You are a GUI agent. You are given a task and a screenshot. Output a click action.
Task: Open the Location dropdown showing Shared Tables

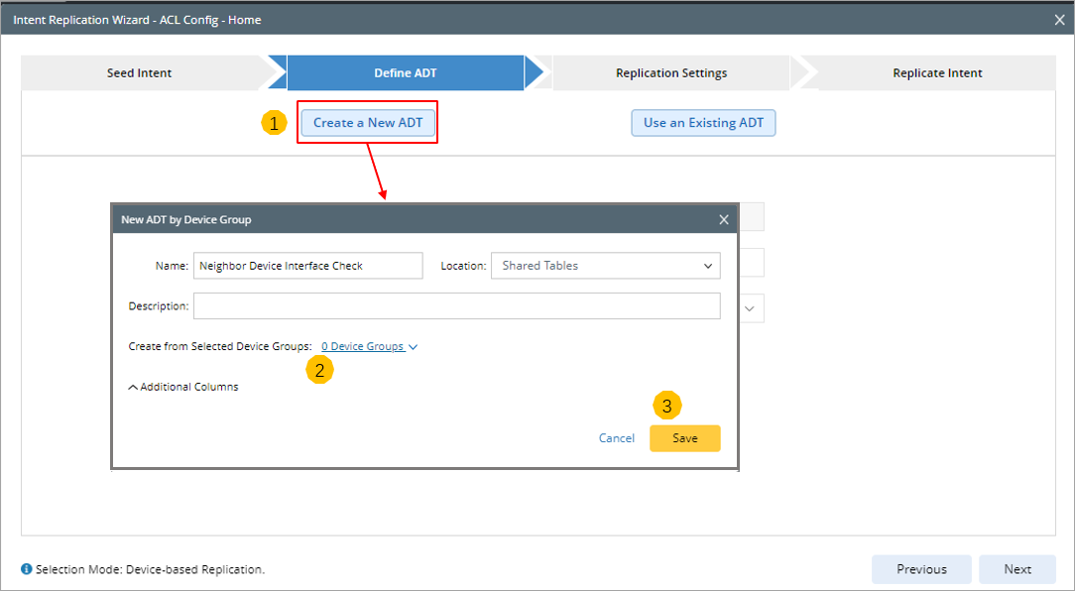605,266
